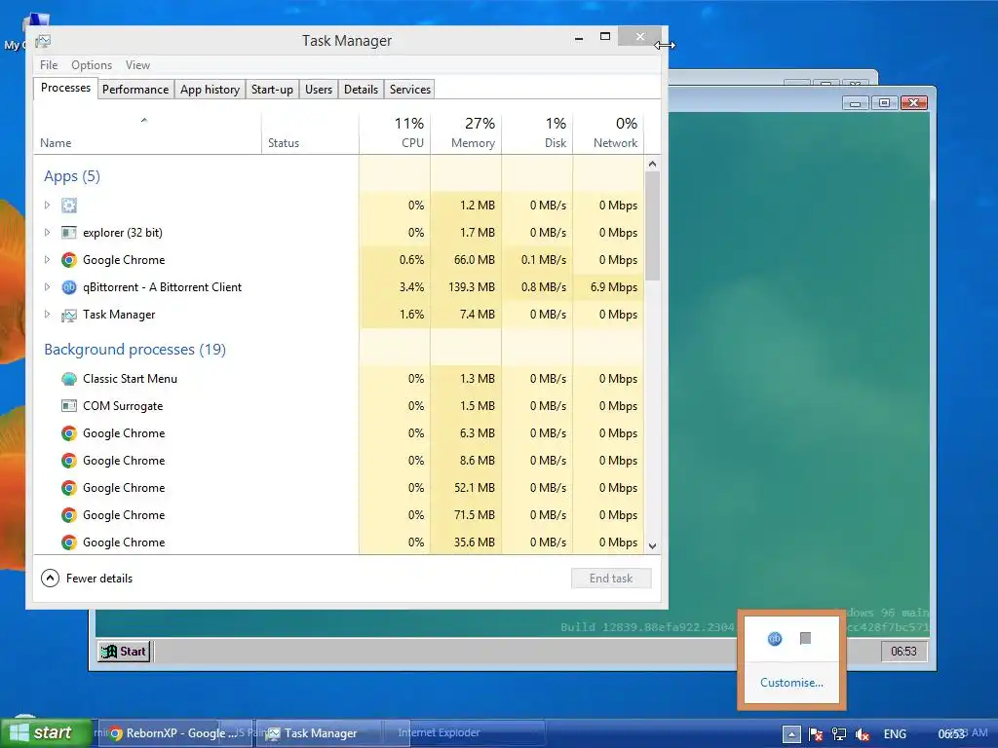Image resolution: width=998 pixels, height=748 pixels.
Task: Switch to the App history tab
Action: (211, 90)
